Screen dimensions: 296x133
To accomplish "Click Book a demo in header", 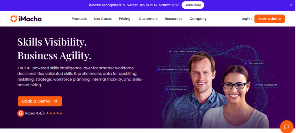I will [269, 19].
